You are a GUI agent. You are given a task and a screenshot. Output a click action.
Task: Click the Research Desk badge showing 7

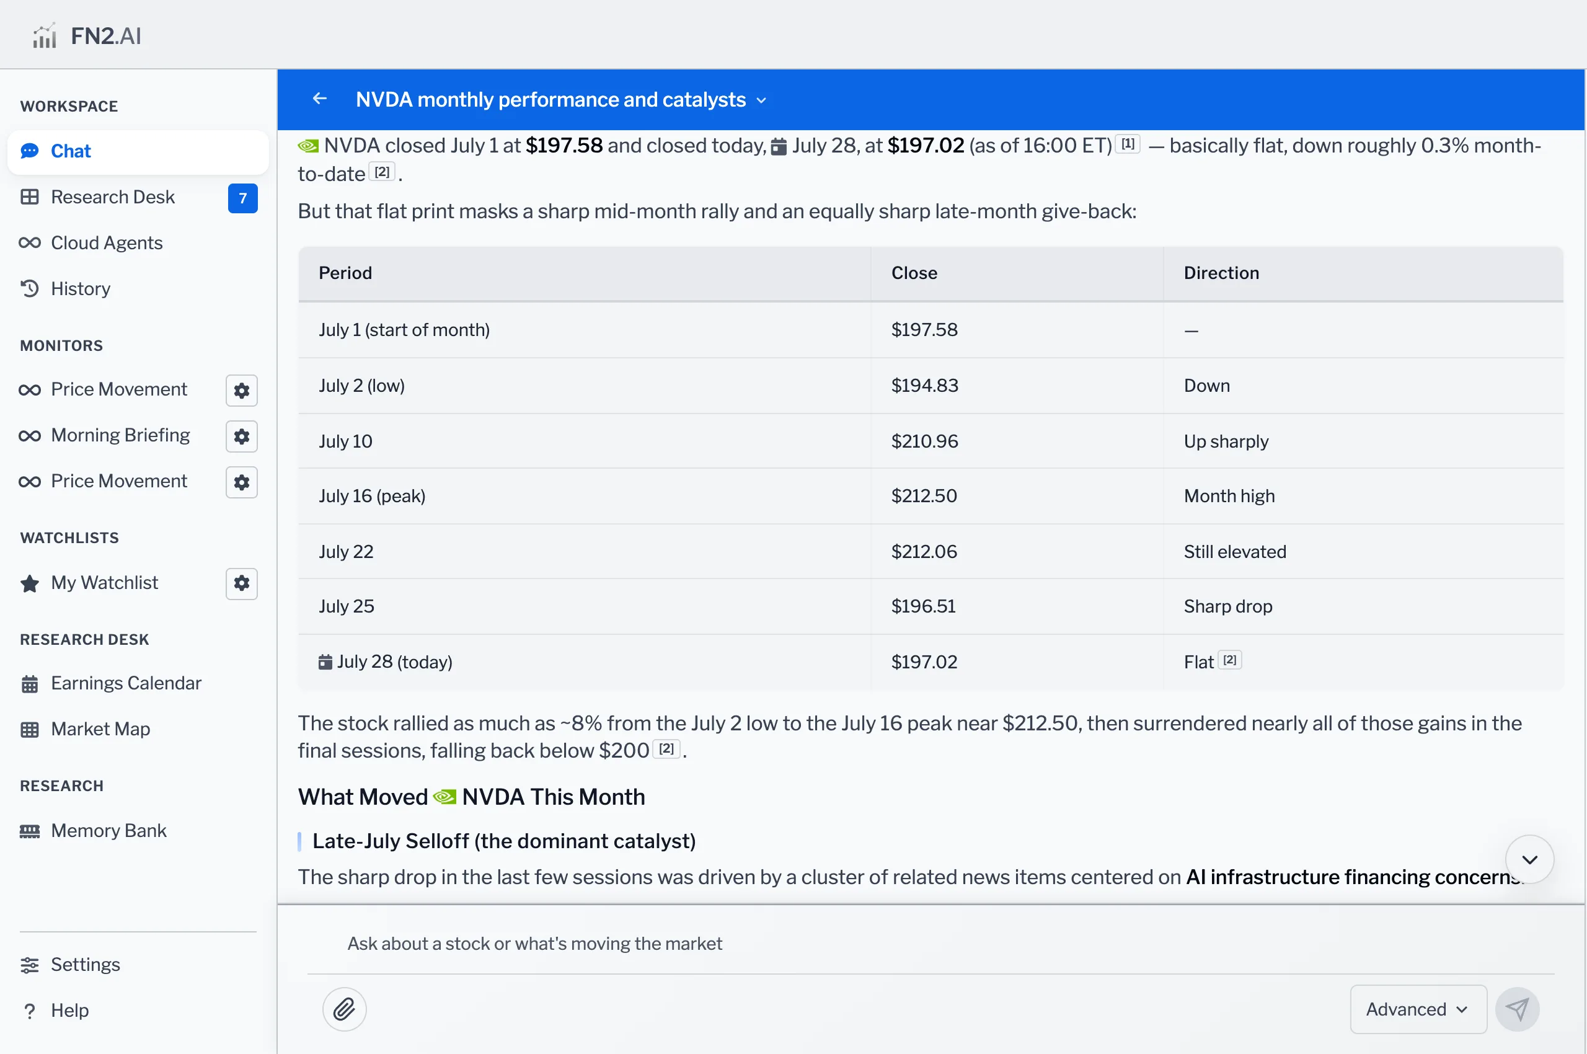tap(242, 198)
